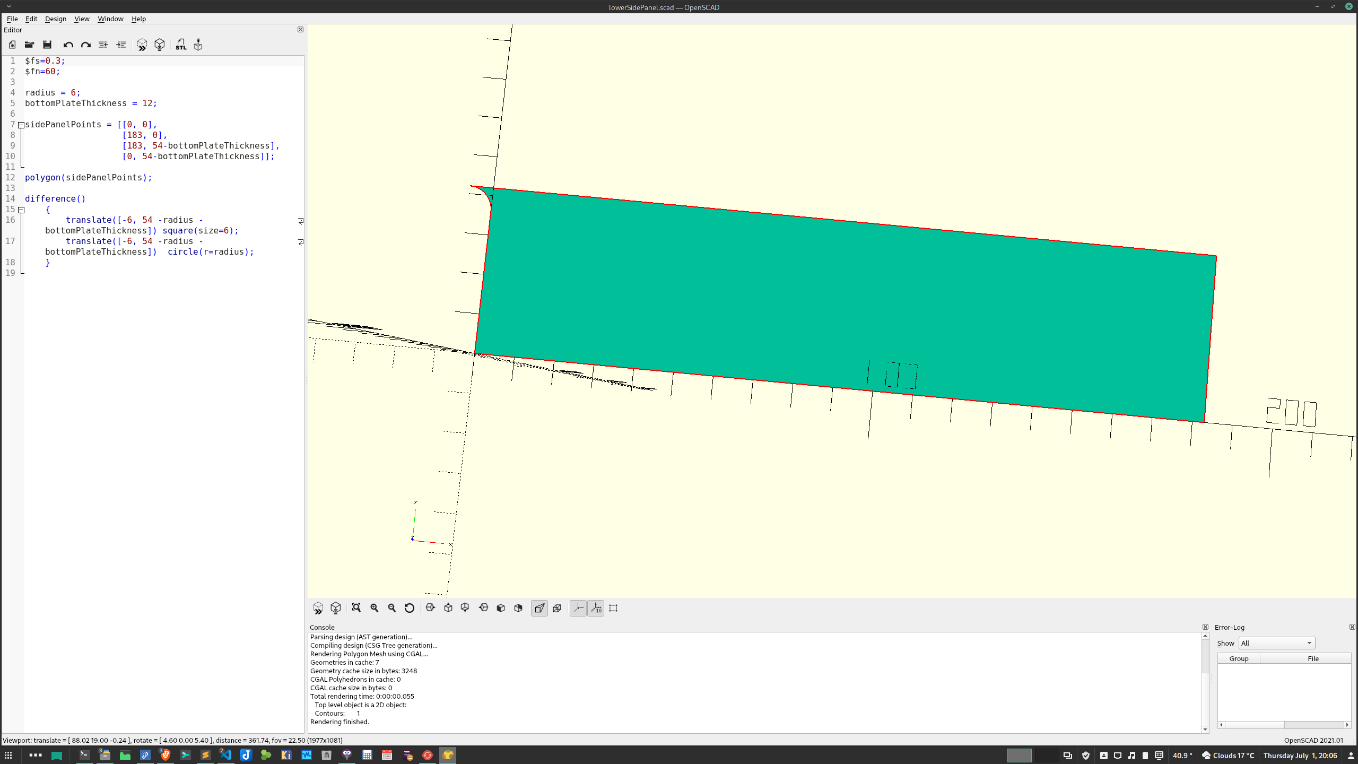Click the Save file icon
The width and height of the screenshot is (1358, 764).
tap(47, 45)
